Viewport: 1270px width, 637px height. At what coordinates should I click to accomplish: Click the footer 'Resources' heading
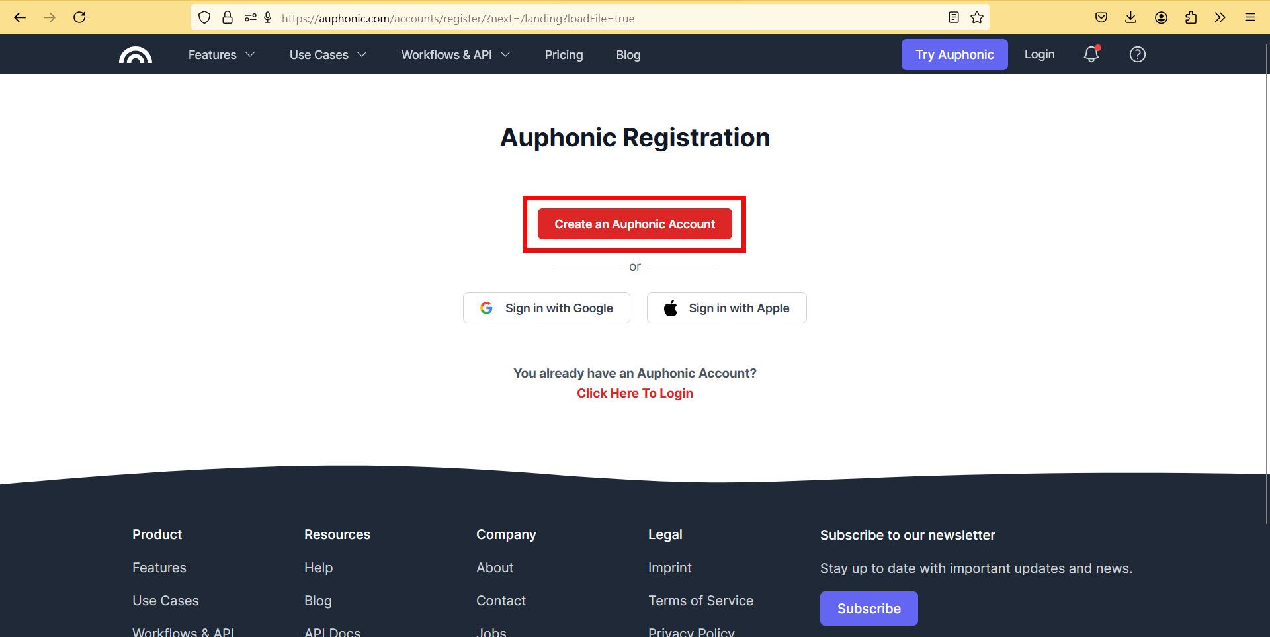[x=337, y=534]
